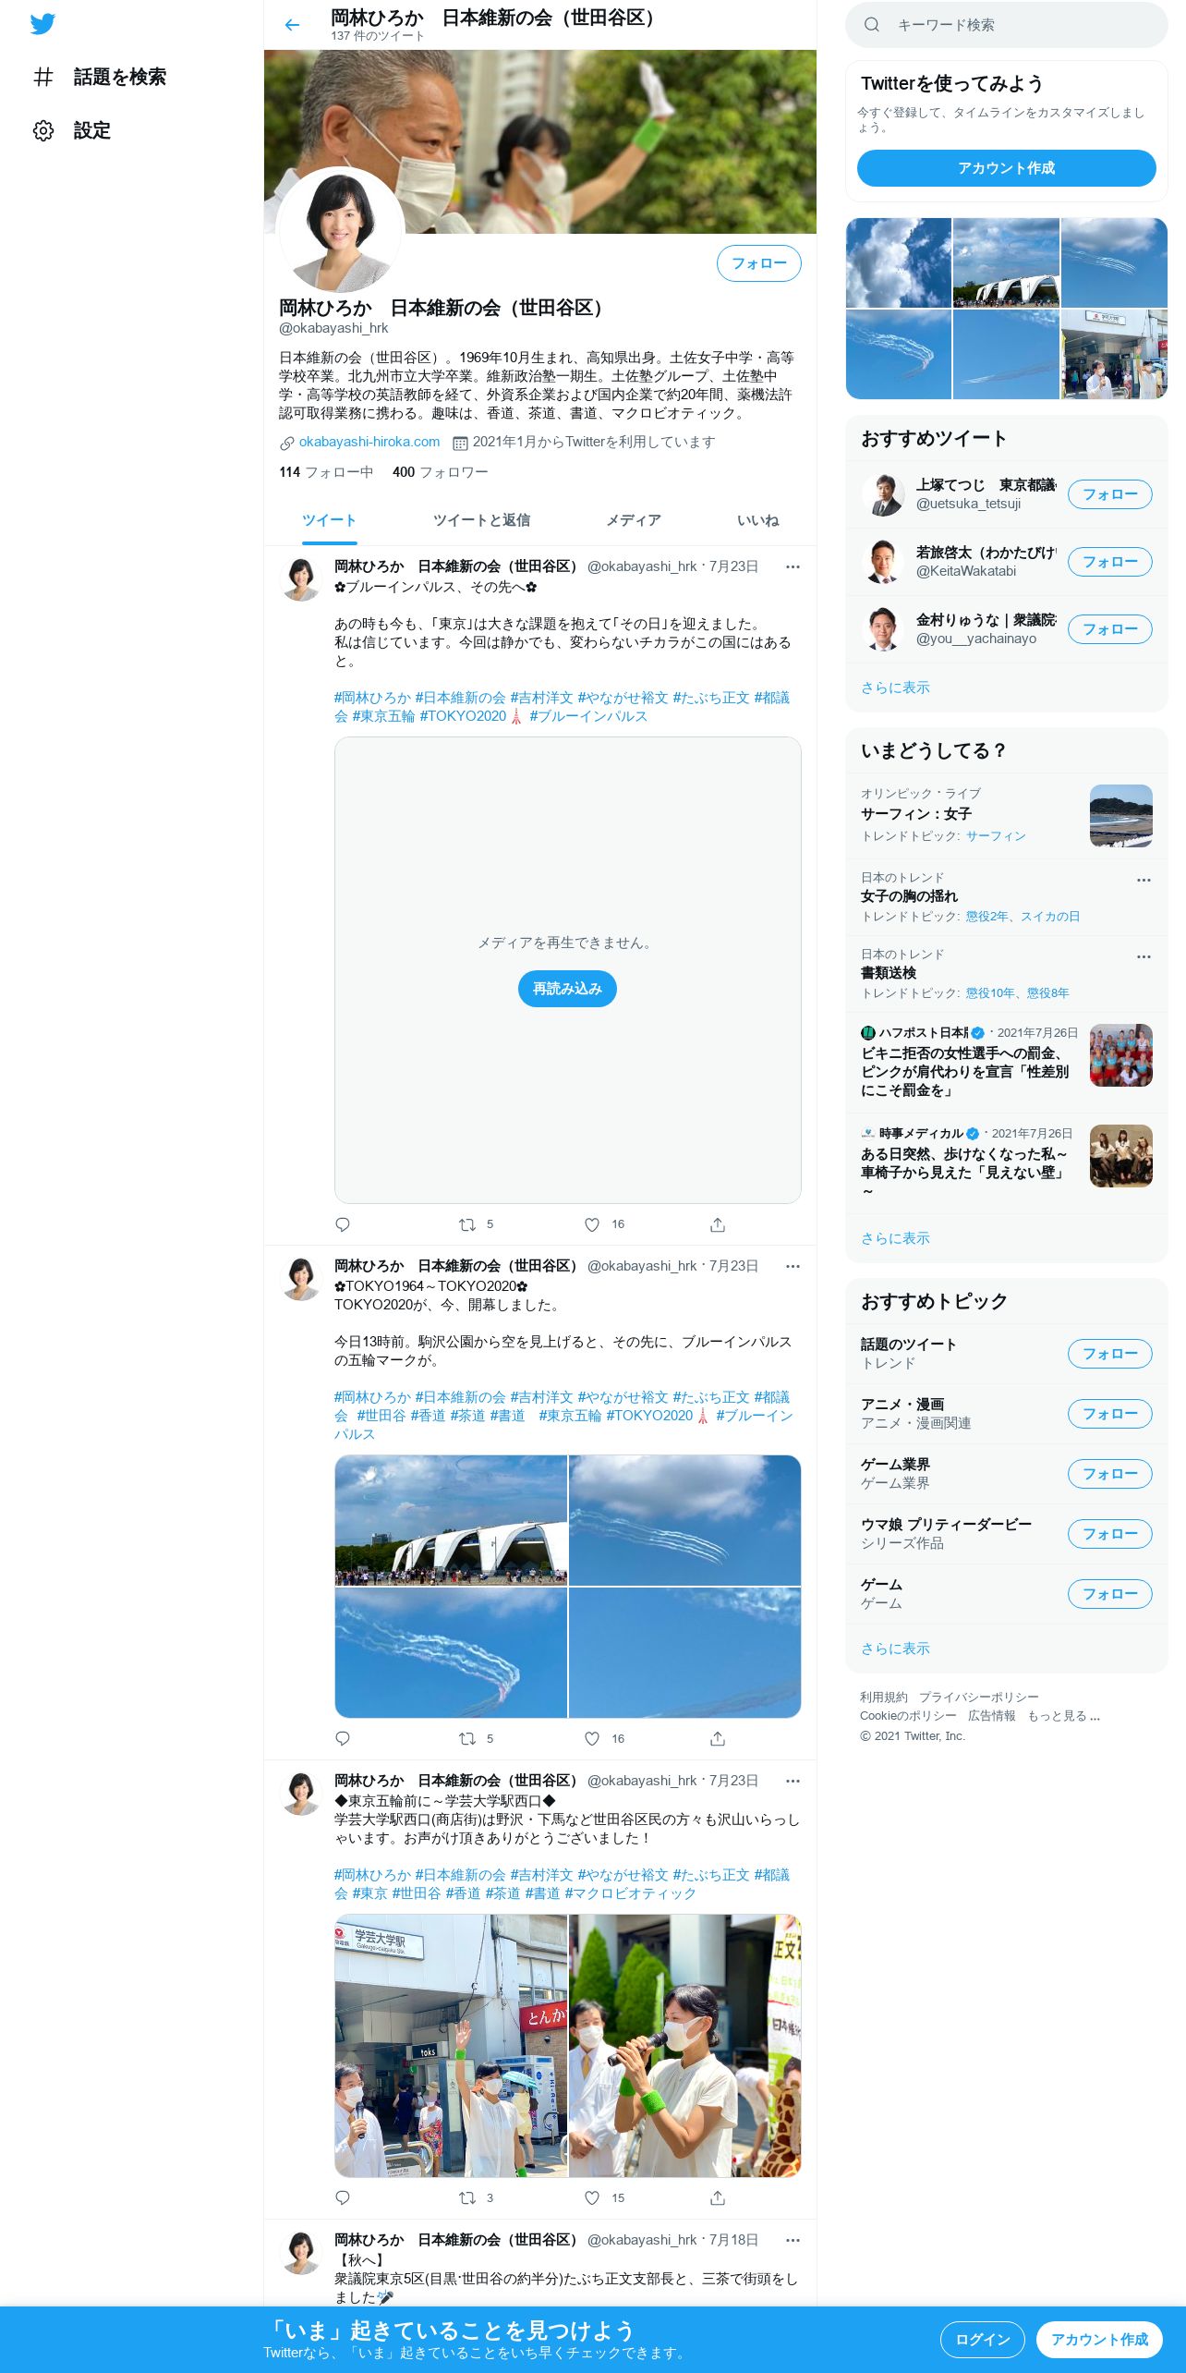The height and width of the screenshot is (2373, 1186).
Task: Like the ブルーインパルス、その先へ tweet
Action: 592,1224
